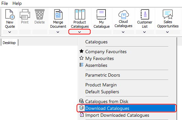Image resolution: width=182 pixels, height=120 pixels.
Task: Click the outline star beside My Favourites
Action: [x=81, y=58]
